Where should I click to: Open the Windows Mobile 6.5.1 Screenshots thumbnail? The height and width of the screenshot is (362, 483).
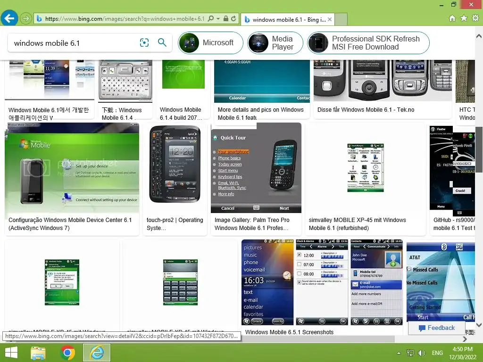pyautogui.click(x=322, y=282)
